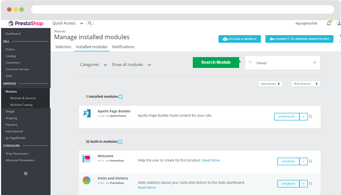Click the Appagebuilde shop name
The height and width of the screenshot is (195, 341).
[x=306, y=23]
